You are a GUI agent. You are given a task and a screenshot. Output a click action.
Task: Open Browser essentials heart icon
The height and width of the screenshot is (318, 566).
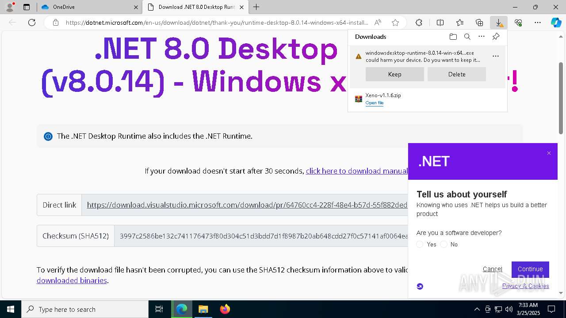[518, 23]
